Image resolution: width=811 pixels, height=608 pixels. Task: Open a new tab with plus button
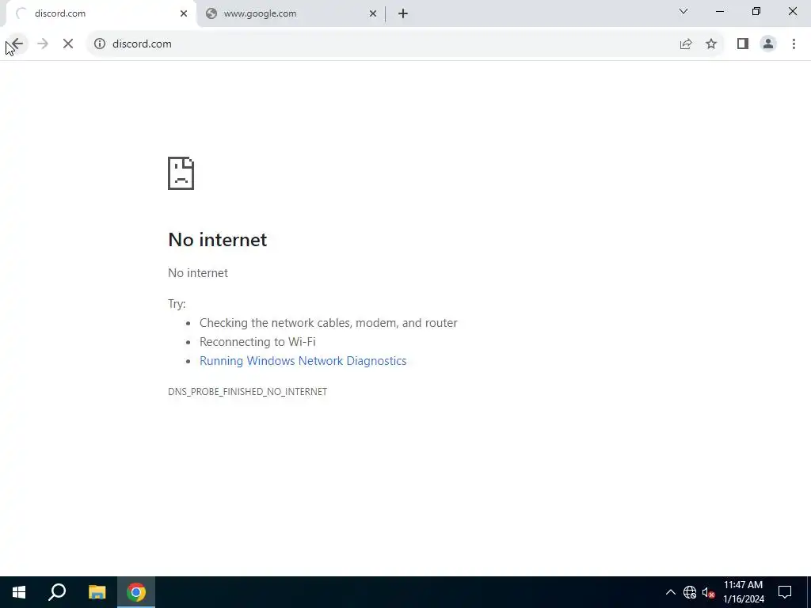[403, 13]
